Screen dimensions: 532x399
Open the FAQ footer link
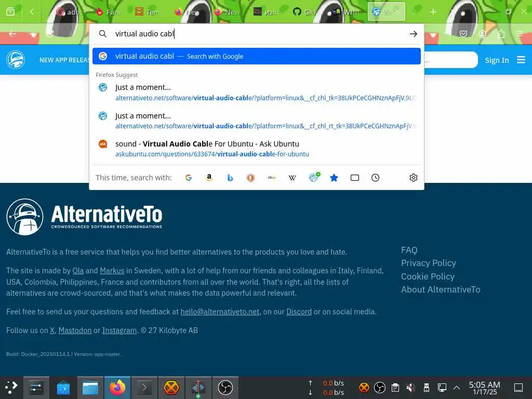(409, 250)
